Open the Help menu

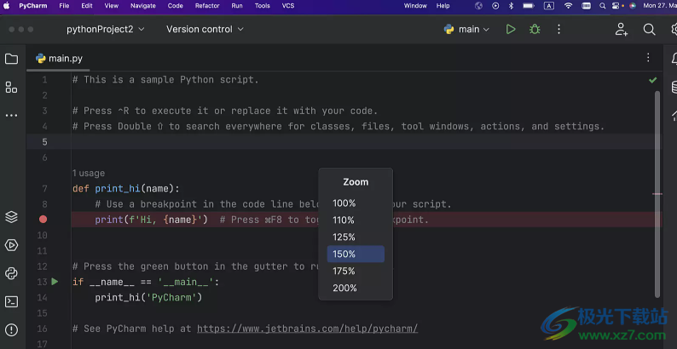(443, 6)
